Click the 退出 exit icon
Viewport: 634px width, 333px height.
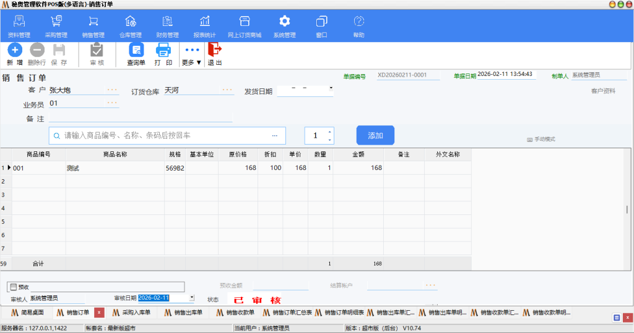coord(214,50)
